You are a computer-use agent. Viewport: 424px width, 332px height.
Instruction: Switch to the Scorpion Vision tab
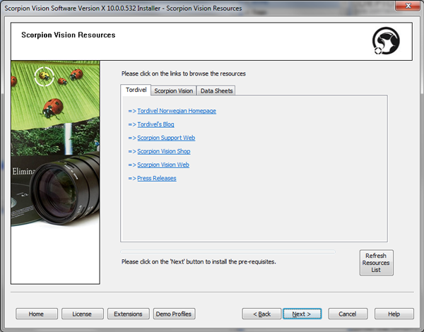pos(174,91)
